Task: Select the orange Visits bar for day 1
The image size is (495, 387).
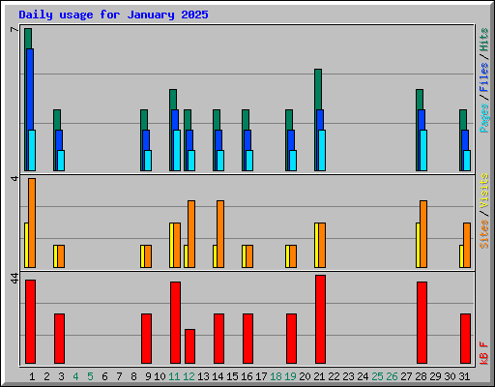Action: 32,223
